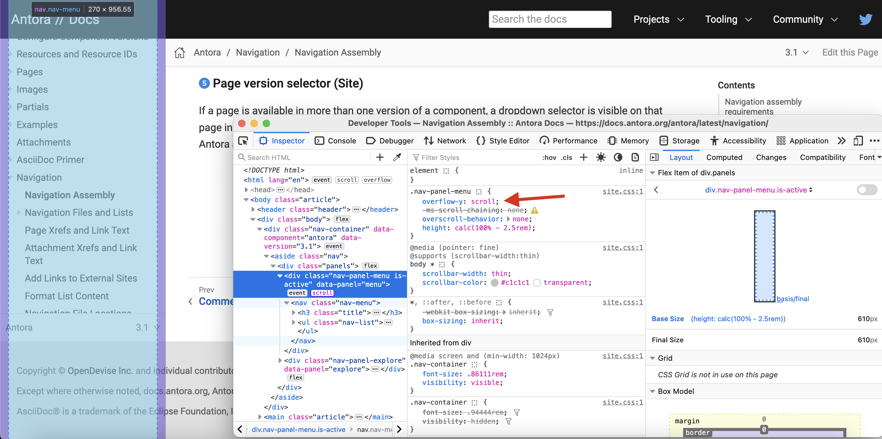Image resolution: width=882 pixels, height=439 pixels.
Task: Switch to the Network tab
Action: click(x=445, y=141)
